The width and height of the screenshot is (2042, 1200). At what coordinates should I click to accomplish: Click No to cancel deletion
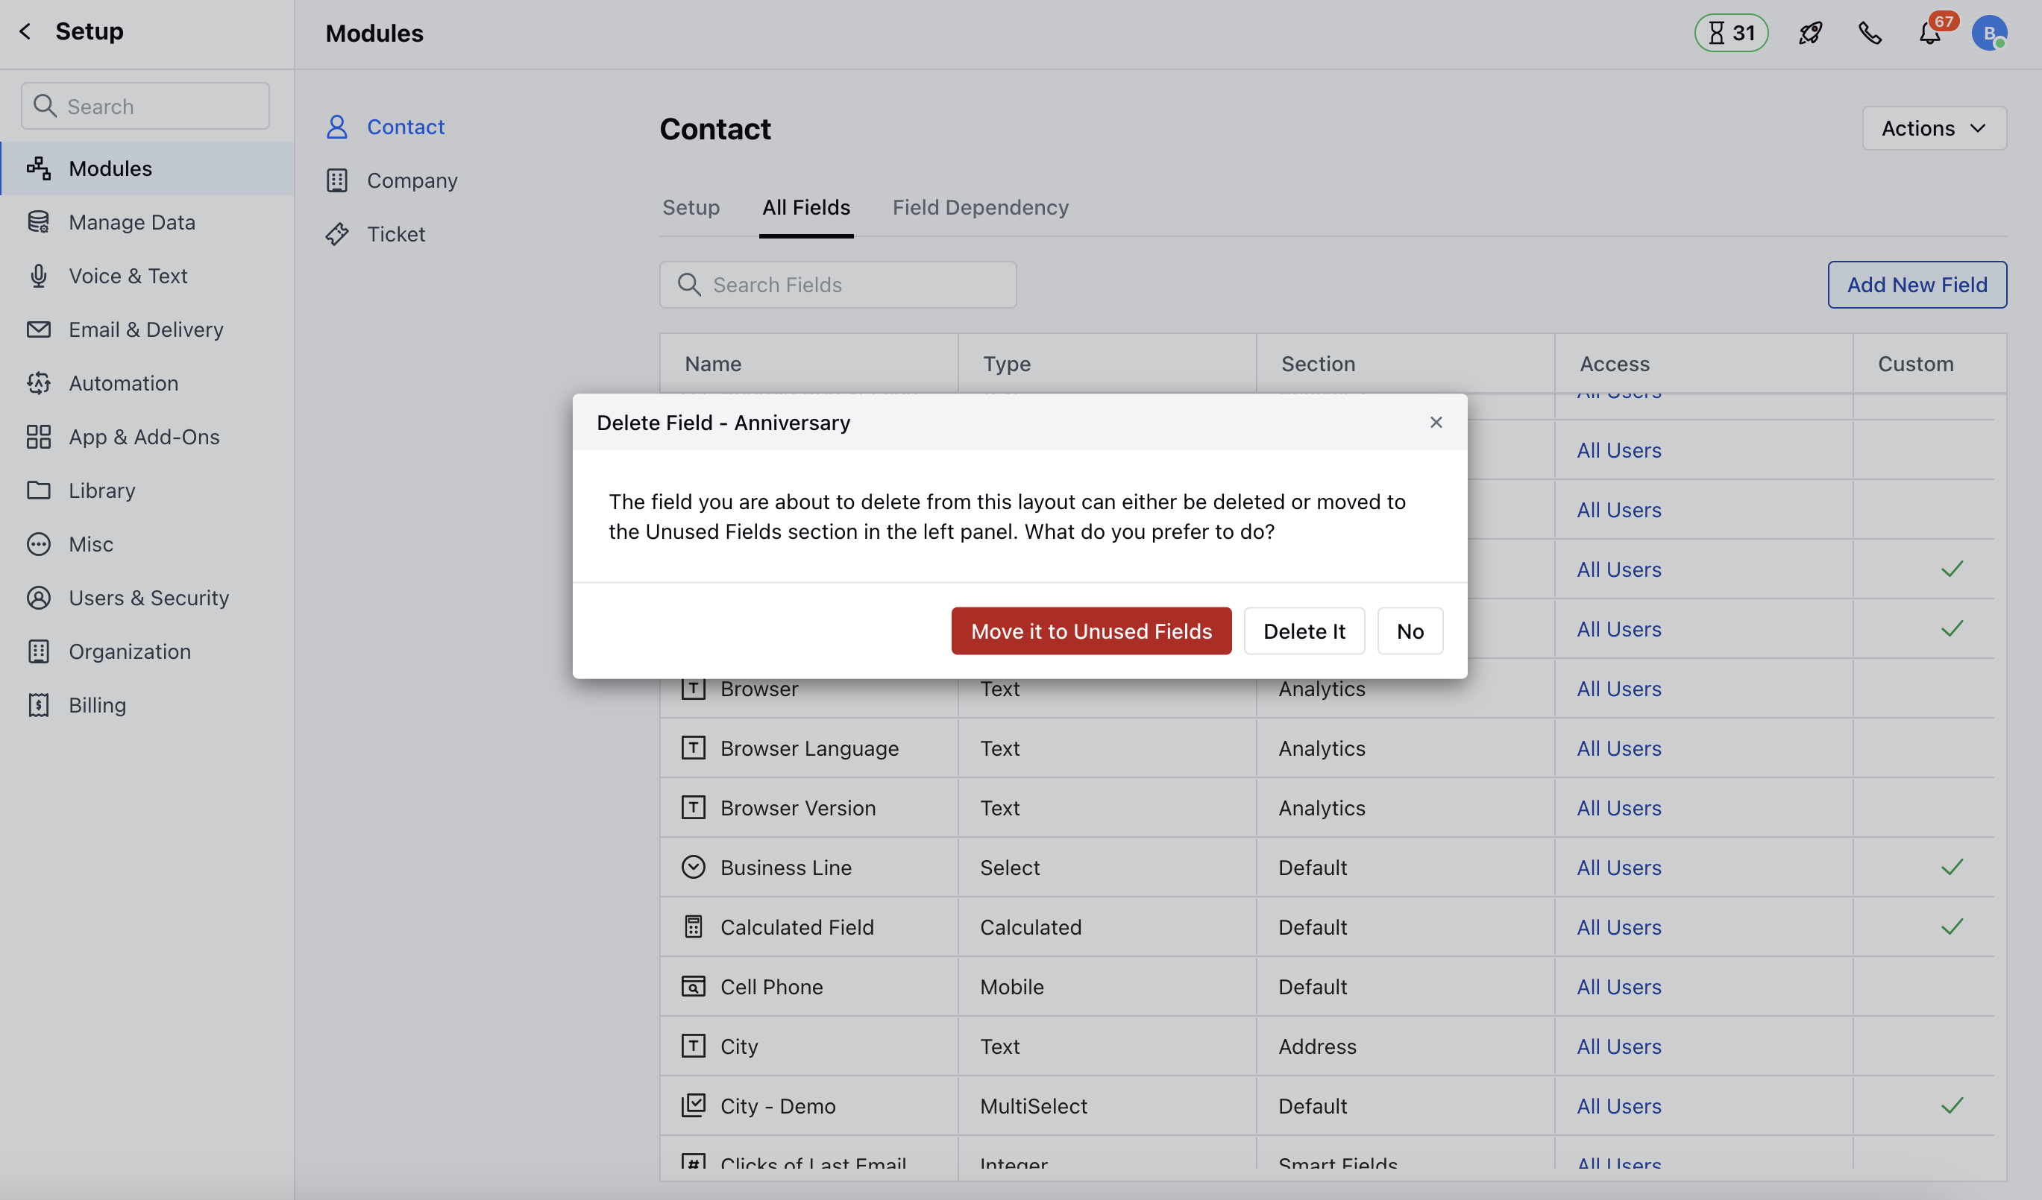coord(1410,631)
